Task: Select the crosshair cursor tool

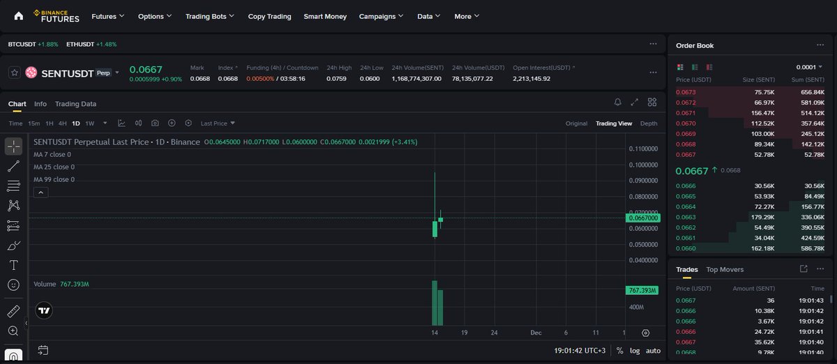Action: (x=13, y=146)
